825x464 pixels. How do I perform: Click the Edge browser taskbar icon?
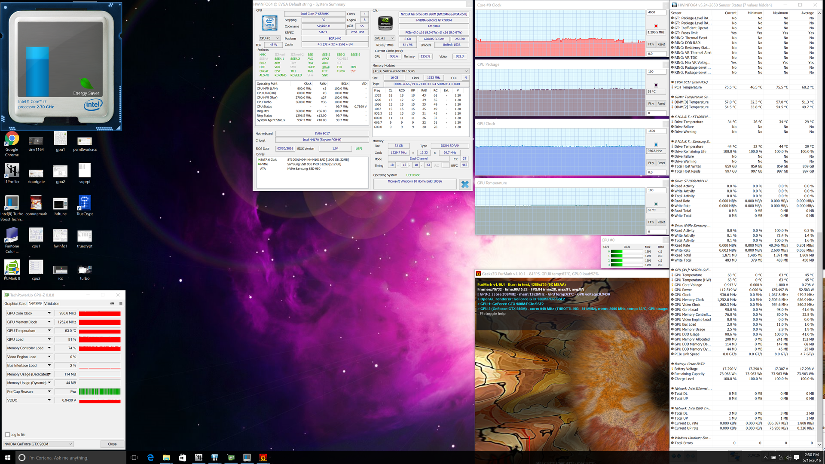(150, 458)
